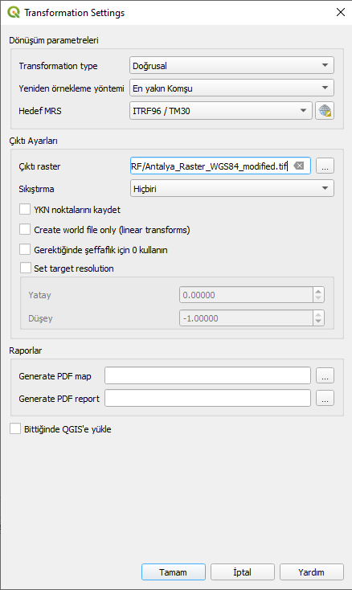This screenshot has width=352, height=590.
Task: Decrease the Düşey value with down arrow
Action: [318, 322]
